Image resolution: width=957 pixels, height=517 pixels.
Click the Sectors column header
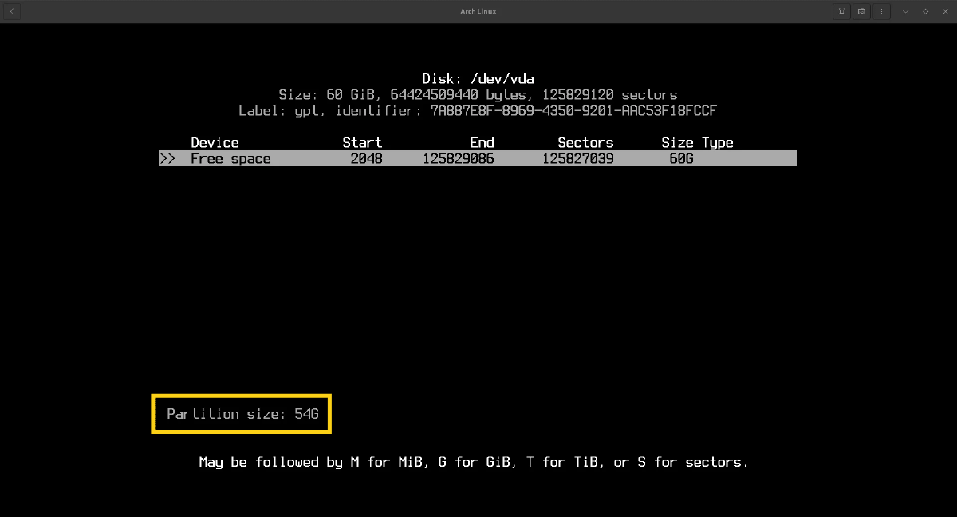point(585,143)
